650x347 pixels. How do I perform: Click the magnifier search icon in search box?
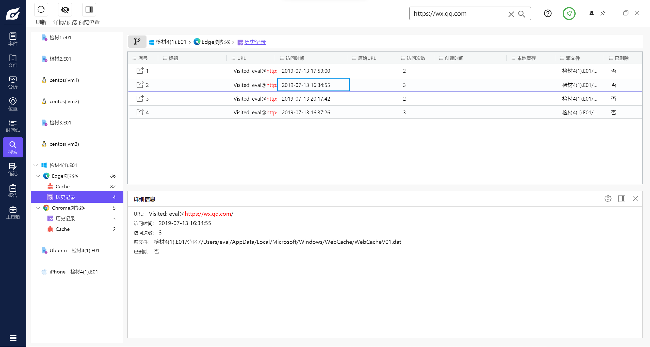522,14
